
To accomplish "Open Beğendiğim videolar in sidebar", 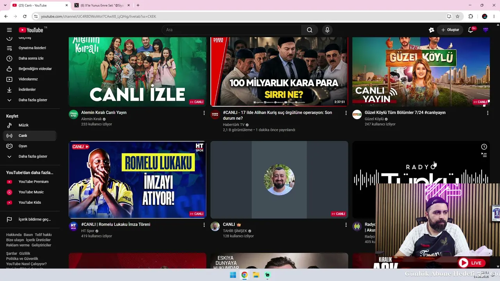I will [x=29, y=69].
